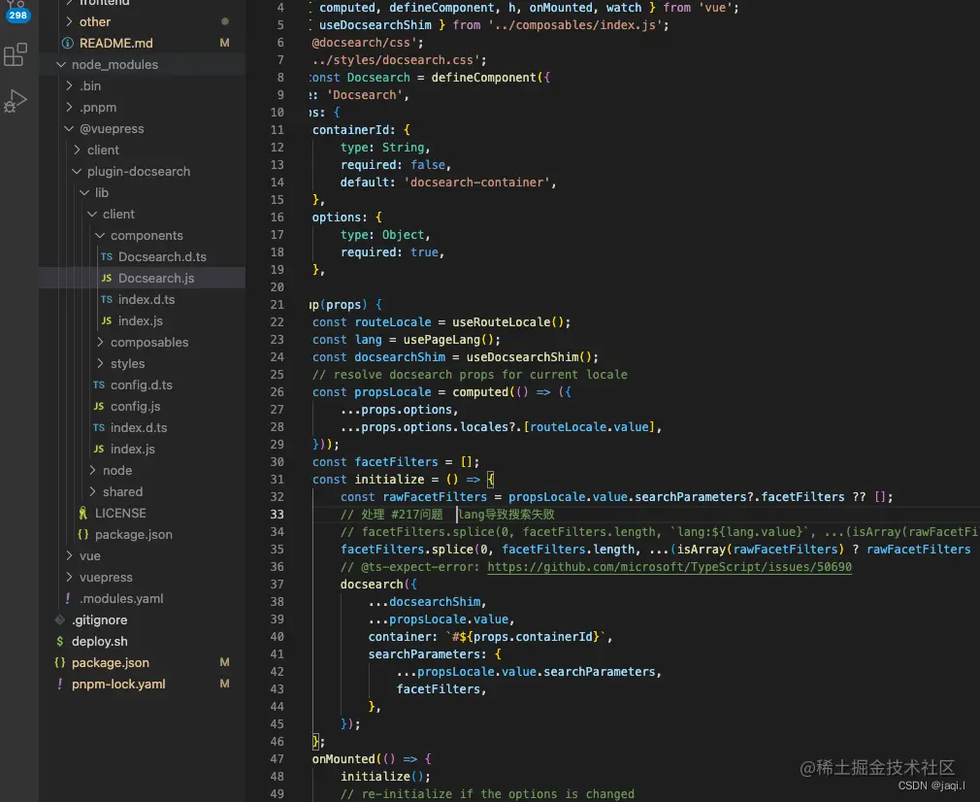Open index.d.ts under components
The image size is (980, 802).
(147, 300)
